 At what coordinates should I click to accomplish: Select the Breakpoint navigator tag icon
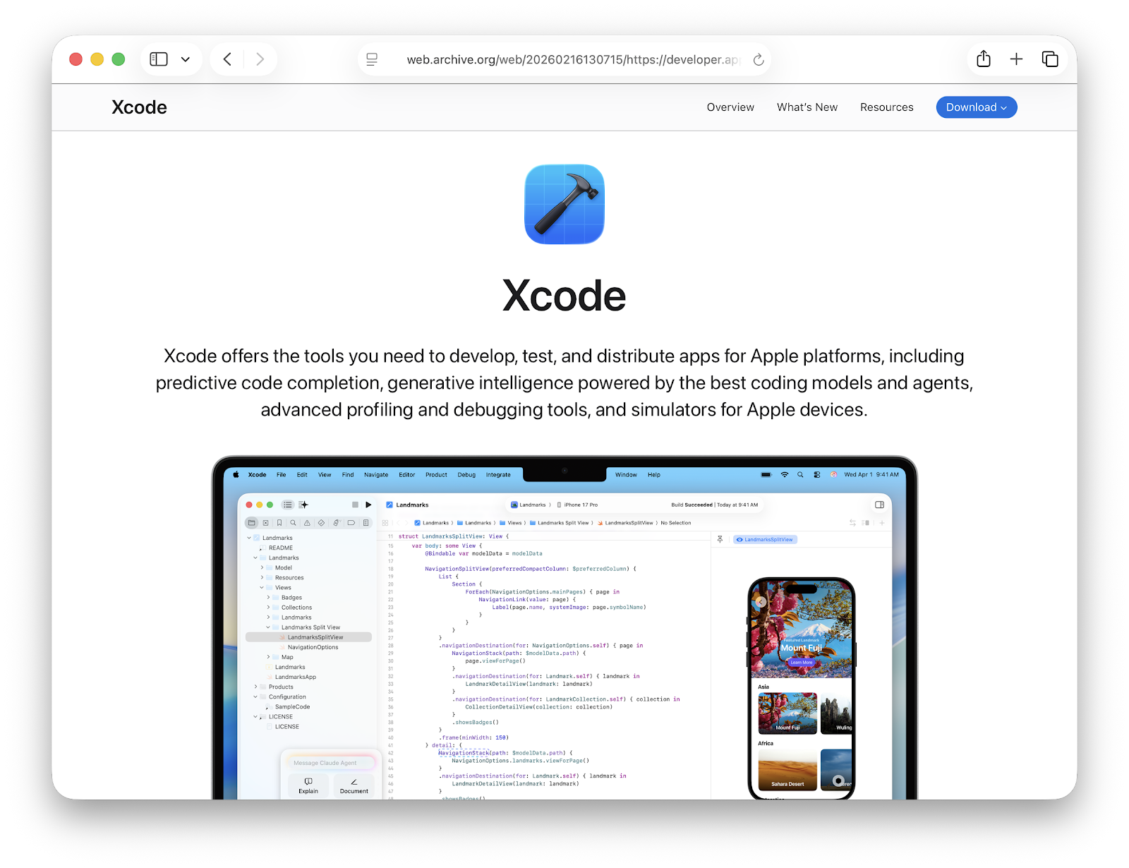point(351,523)
